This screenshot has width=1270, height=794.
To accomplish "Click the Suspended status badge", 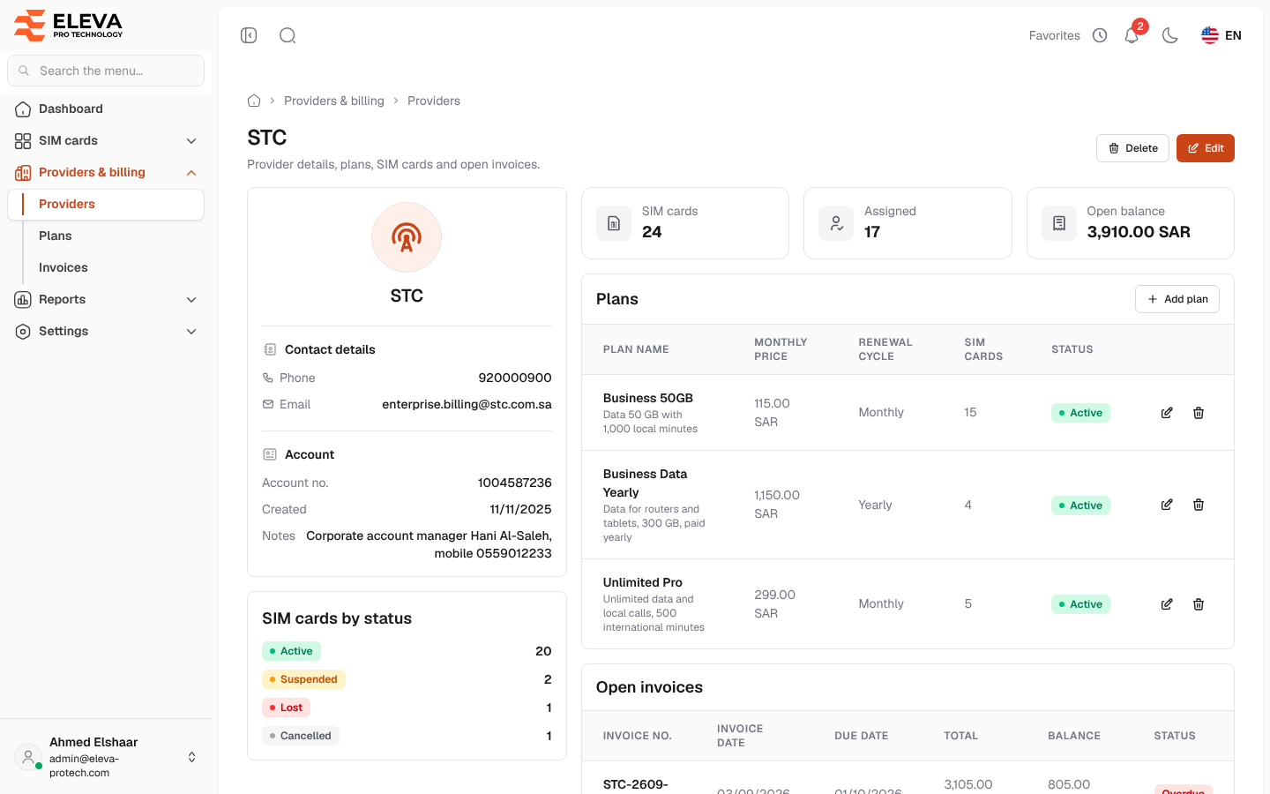I will [x=303, y=679].
